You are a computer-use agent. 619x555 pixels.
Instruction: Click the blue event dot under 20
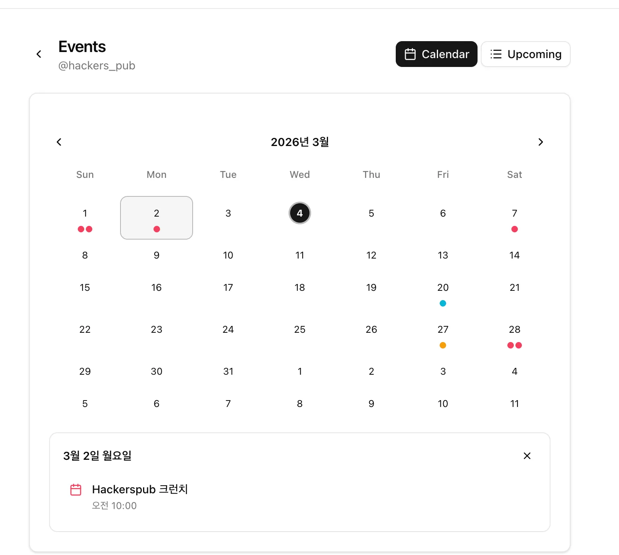click(443, 303)
